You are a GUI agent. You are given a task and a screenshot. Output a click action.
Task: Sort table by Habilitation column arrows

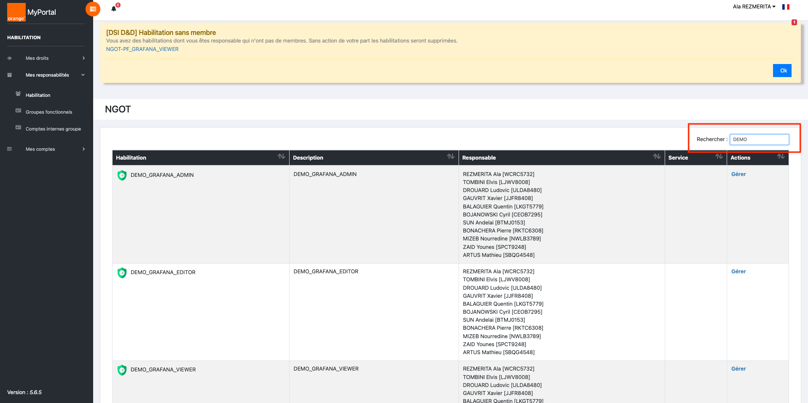tap(282, 157)
